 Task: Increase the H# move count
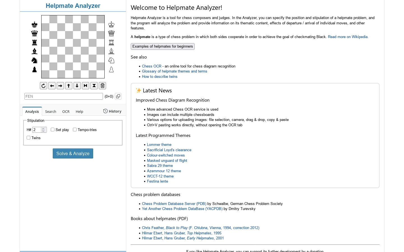point(43,129)
